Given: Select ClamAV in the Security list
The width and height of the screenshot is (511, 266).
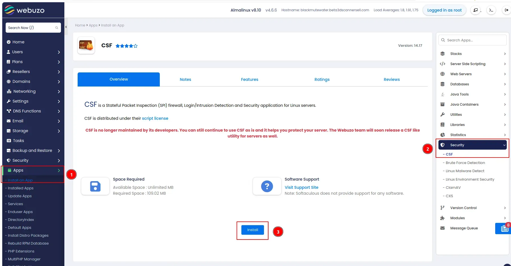Looking at the screenshot, I should (x=453, y=188).
